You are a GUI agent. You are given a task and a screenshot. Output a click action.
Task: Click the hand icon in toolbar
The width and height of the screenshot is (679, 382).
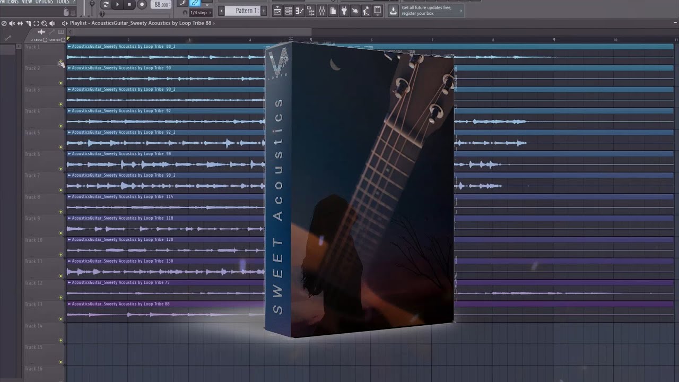(x=355, y=11)
